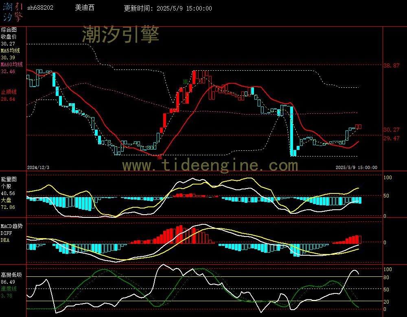Viewport: 407px width, 317px height.
Task: Select the 止损线 label
Action: [9, 92]
